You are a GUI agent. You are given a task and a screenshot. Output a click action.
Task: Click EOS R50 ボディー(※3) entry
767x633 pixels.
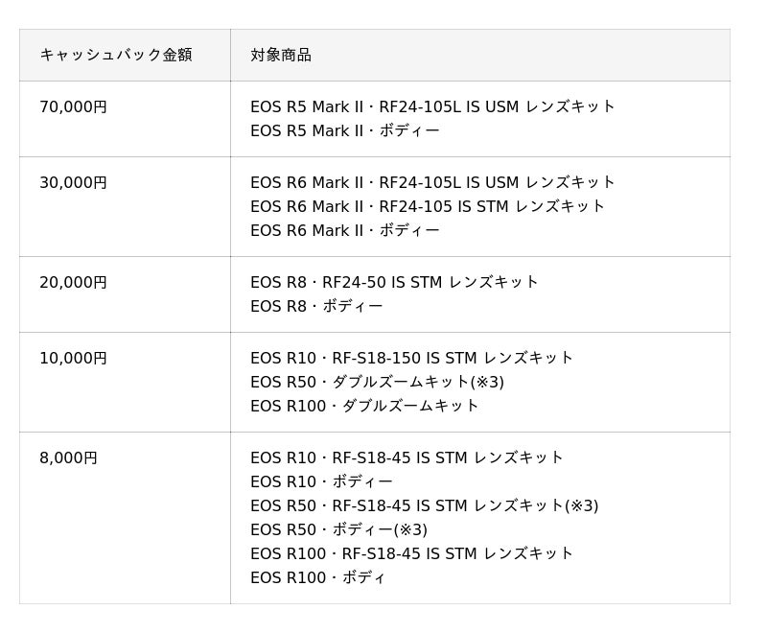(x=338, y=529)
